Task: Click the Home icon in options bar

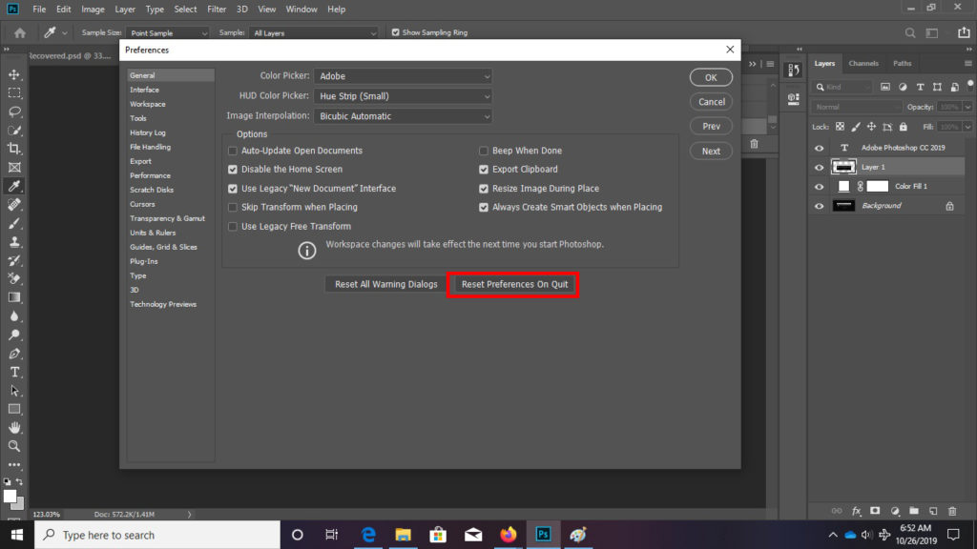Action: tap(20, 33)
